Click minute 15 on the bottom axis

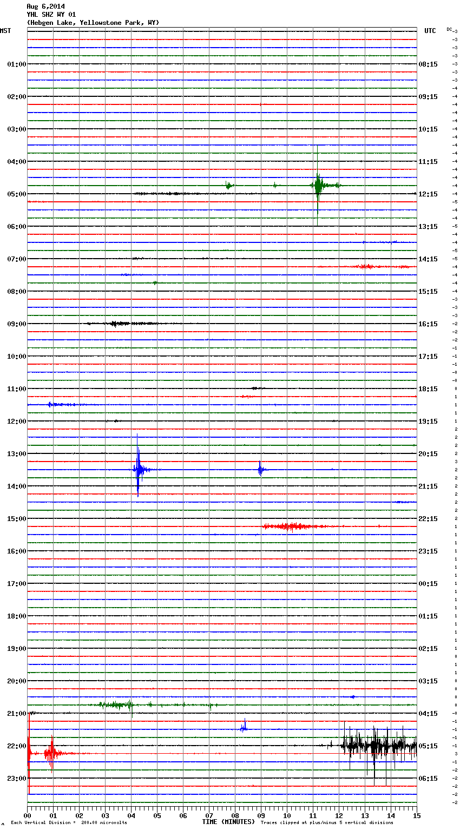417,815
